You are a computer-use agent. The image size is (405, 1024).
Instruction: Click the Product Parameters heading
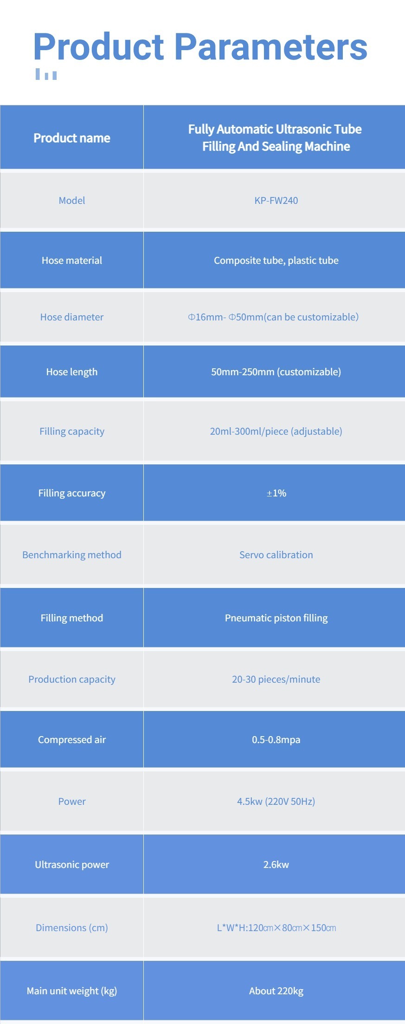pyautogui.click(x=200, y=47)
